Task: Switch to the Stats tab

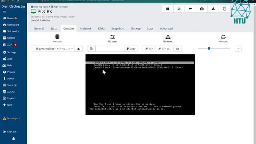Action: 54,28
